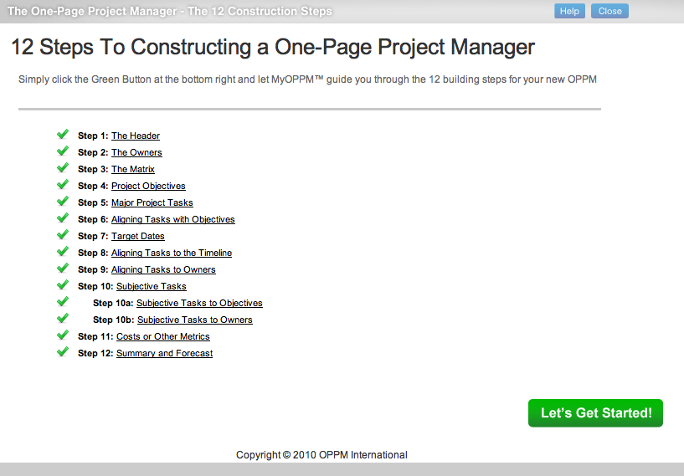684x476 pixels.
Task: Click the green checkmark beside Step 11
Action: click(63, 335)
